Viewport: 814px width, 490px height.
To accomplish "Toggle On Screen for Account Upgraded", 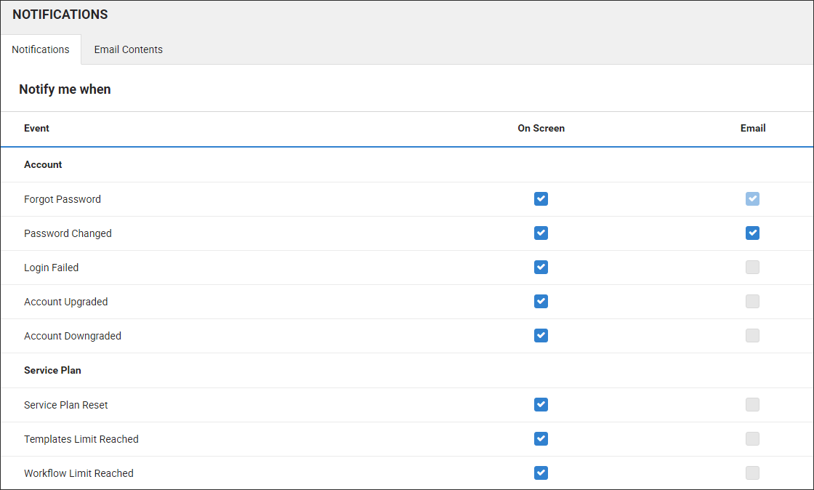I will coord(541,302).
